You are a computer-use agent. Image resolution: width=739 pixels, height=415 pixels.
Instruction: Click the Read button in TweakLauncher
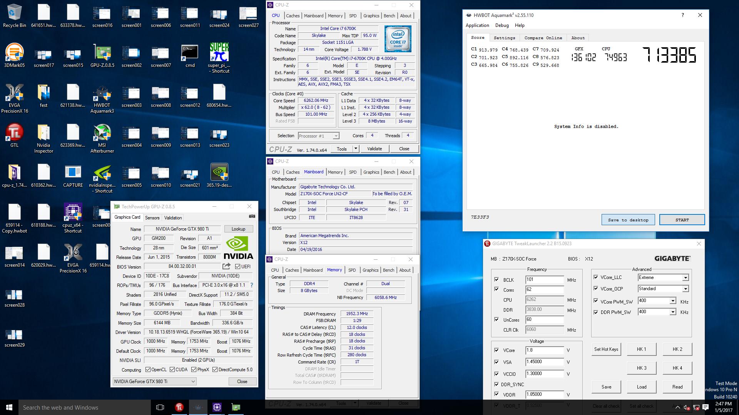point(677,387)
